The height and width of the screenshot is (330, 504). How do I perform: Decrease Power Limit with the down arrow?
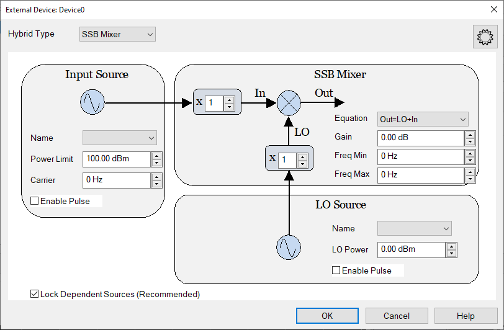156,163
